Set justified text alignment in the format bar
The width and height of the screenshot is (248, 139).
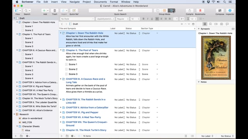[170, 19]
